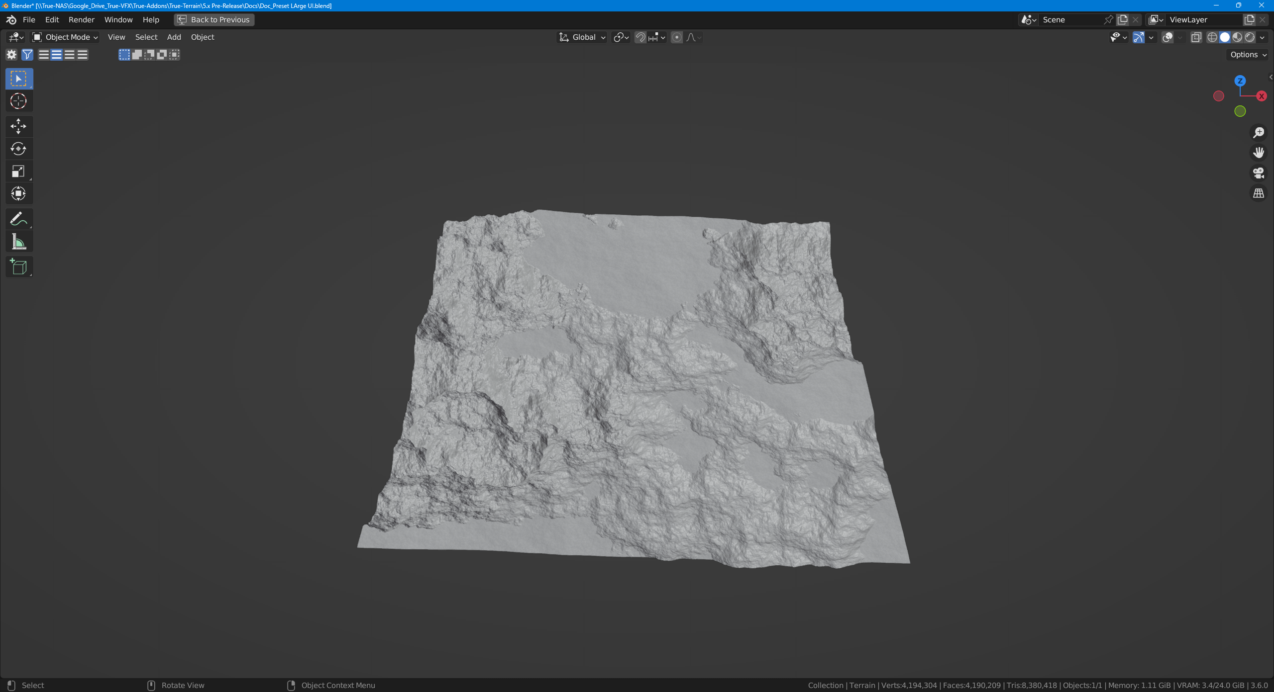Toggle snapping magnet on
Screen dimensions: 1274x692
[x=640, y=37]
